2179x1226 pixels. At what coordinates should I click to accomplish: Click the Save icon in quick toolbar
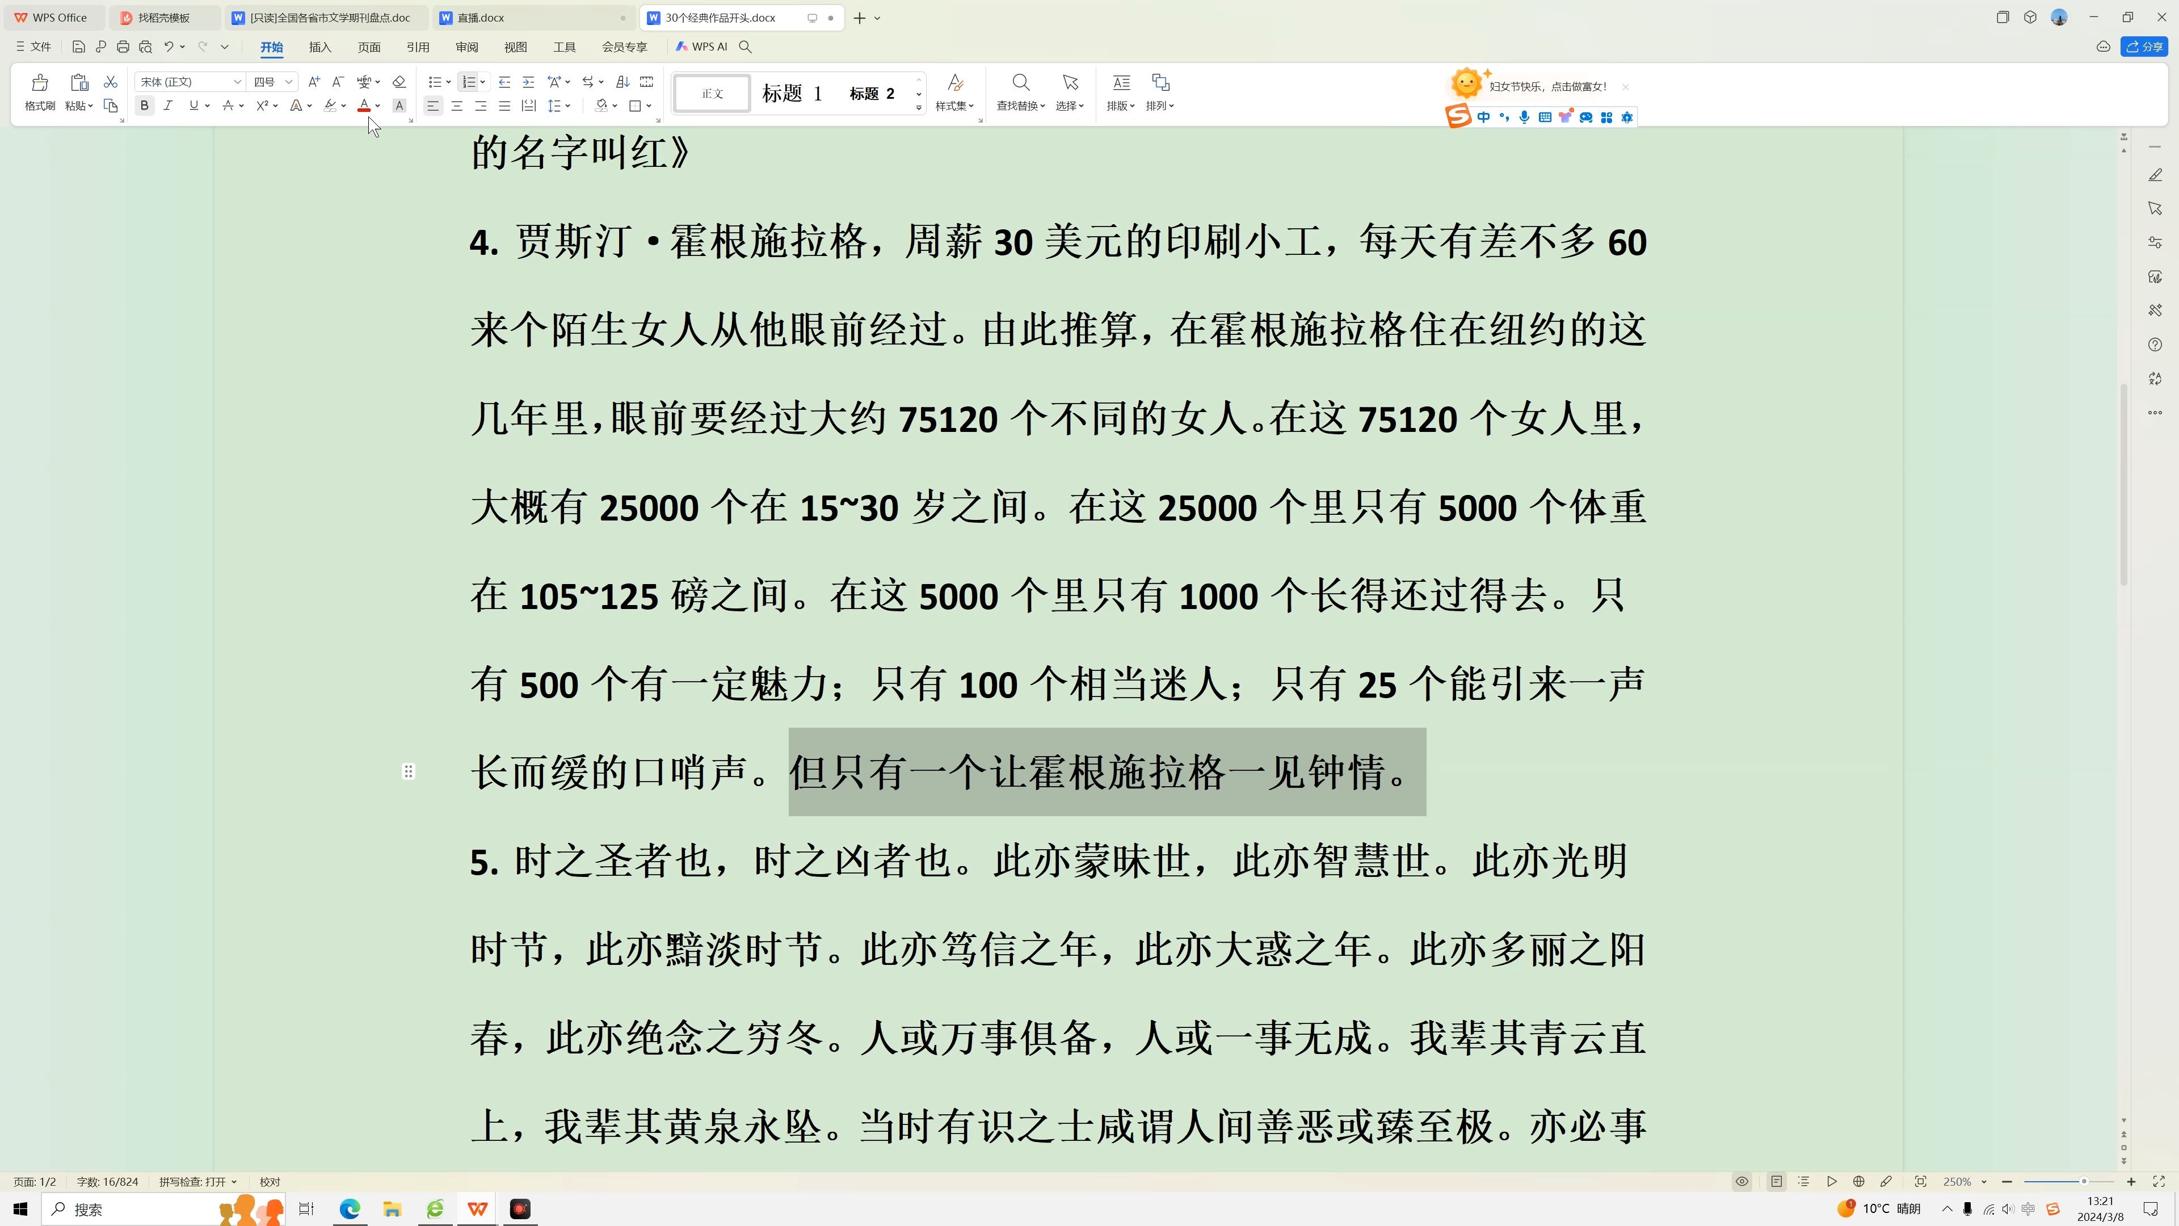[78, 47]
